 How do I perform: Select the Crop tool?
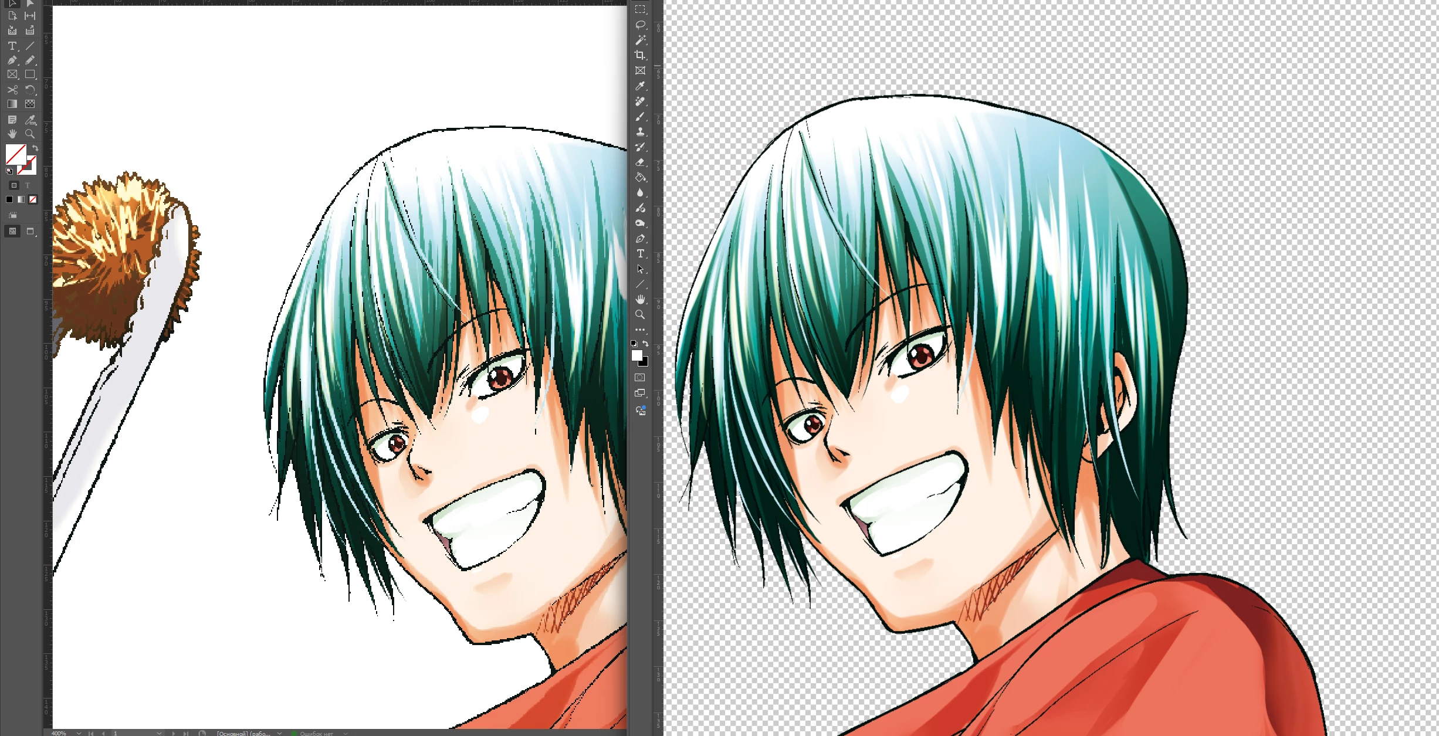pos(640,55)
